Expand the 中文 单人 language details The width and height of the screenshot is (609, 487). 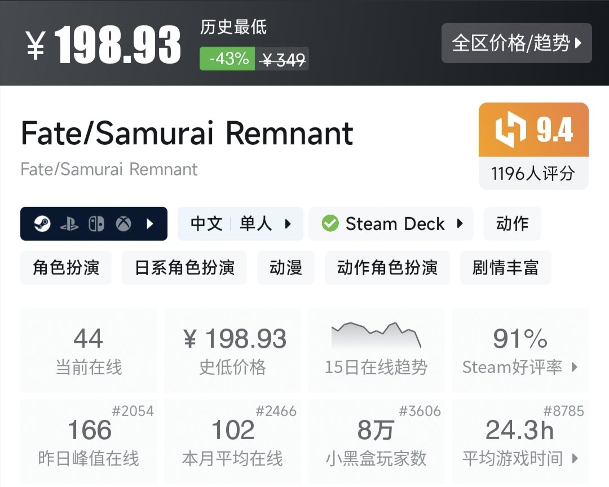point(240,224)
